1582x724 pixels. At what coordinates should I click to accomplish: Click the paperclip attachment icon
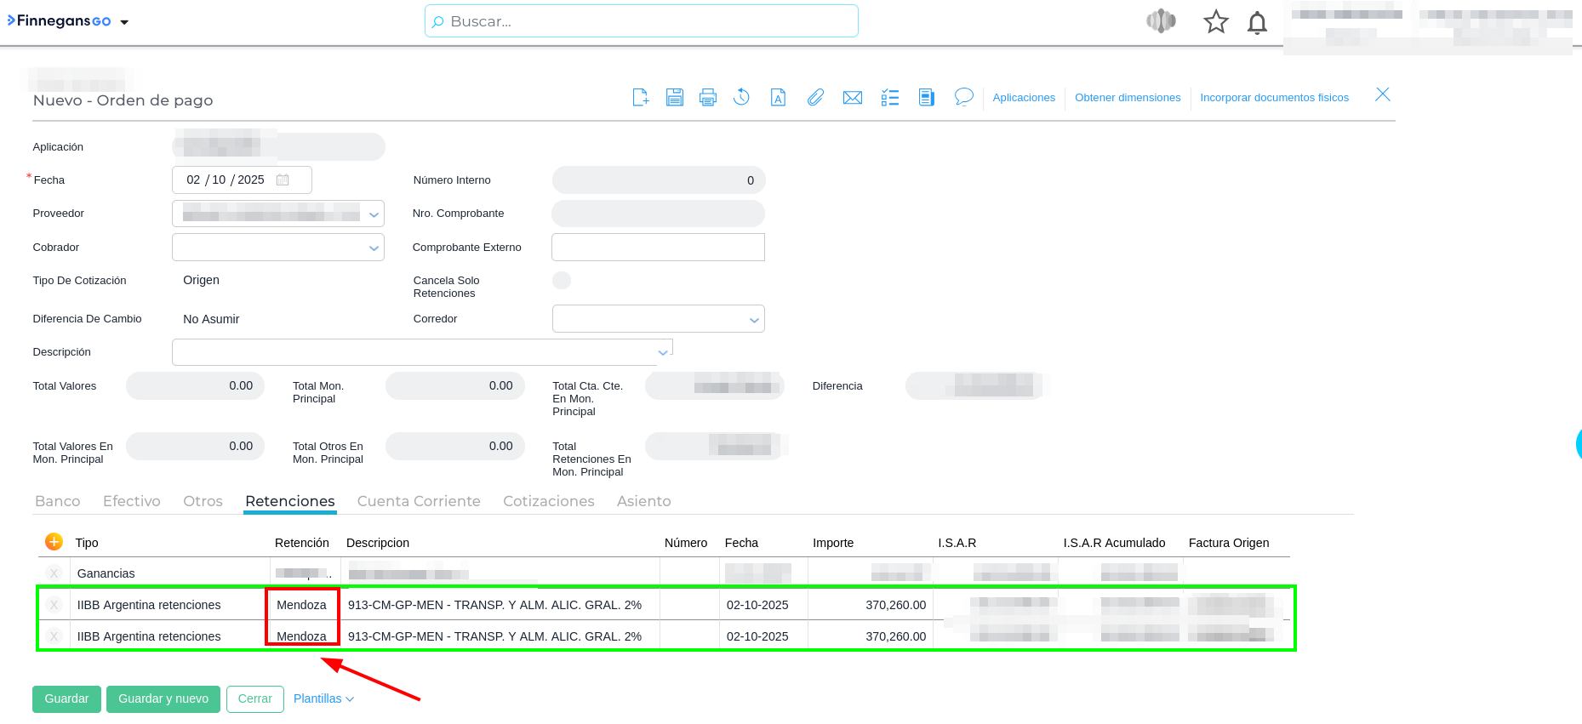815,98
